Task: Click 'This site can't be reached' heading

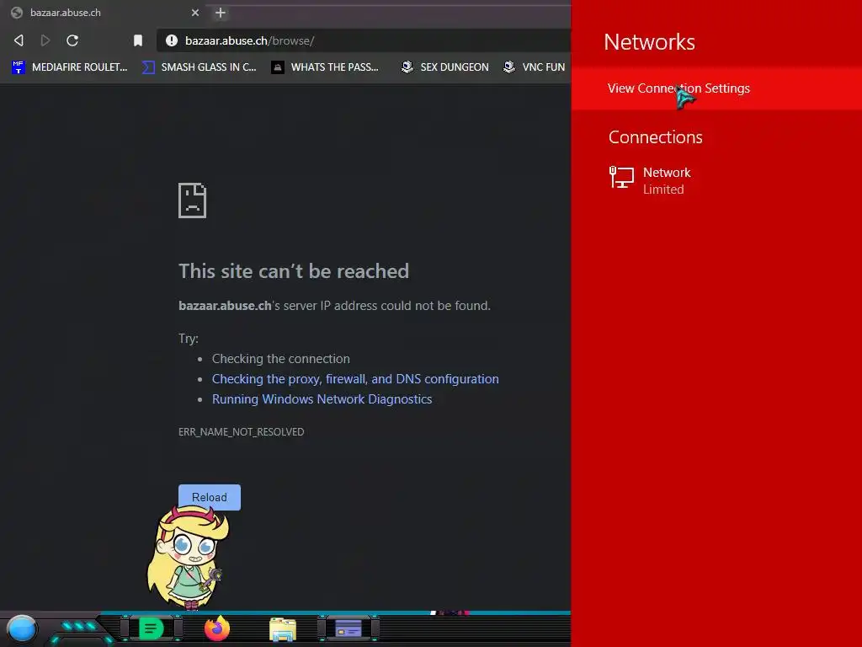Action: (294, 270)
